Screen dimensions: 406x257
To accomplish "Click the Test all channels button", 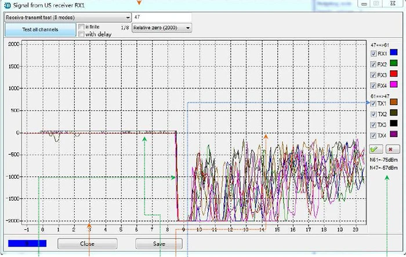I will (x=40, y=30).
